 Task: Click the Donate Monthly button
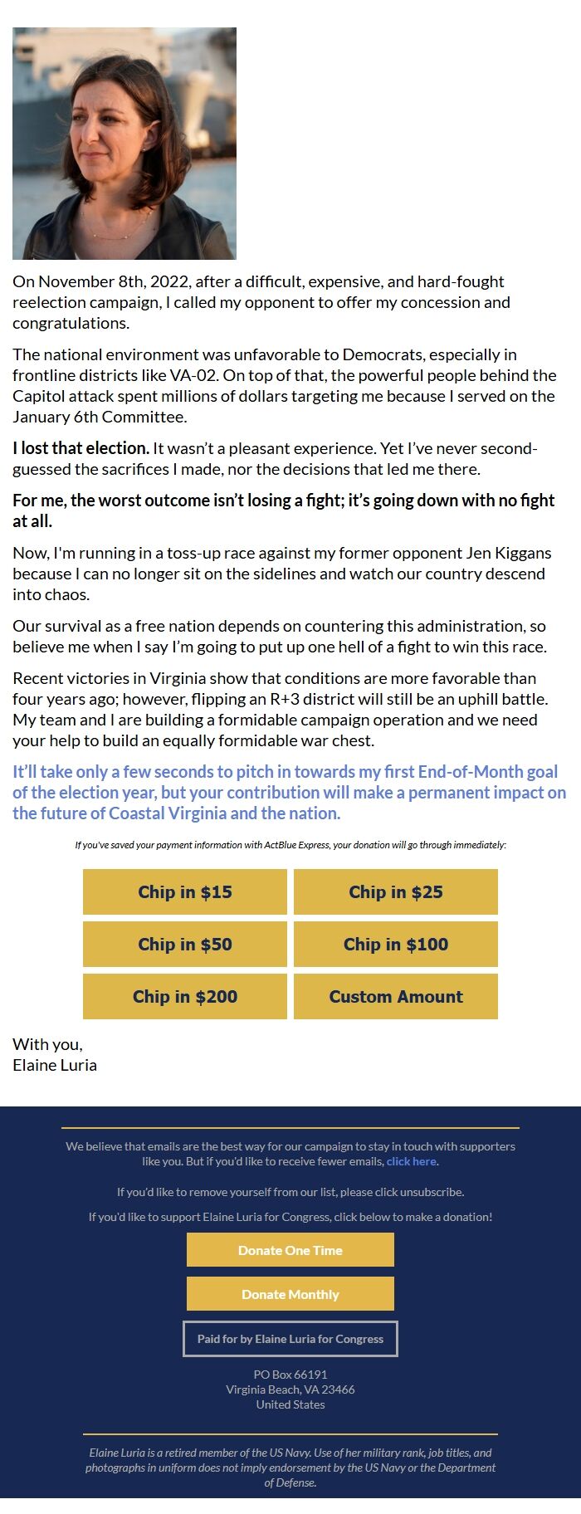(x=290, y=1293)
